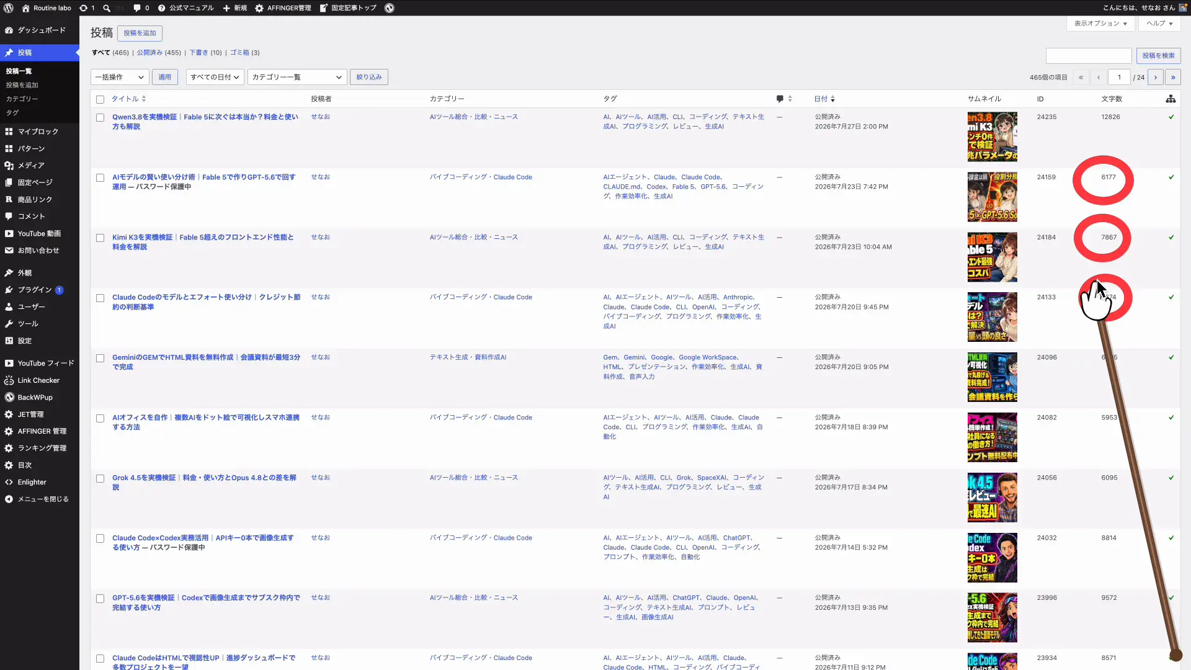This screenshot has height=670, width=1191.
Task: Open カテゴリー submenu under 投稿
Action: point(22,99)
